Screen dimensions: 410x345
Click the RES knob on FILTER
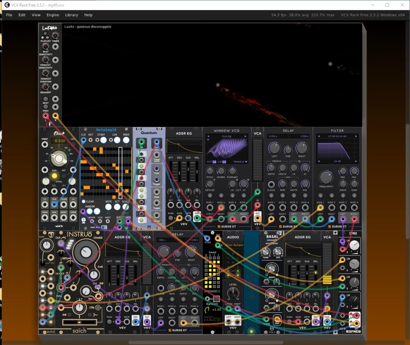(343, 171)
